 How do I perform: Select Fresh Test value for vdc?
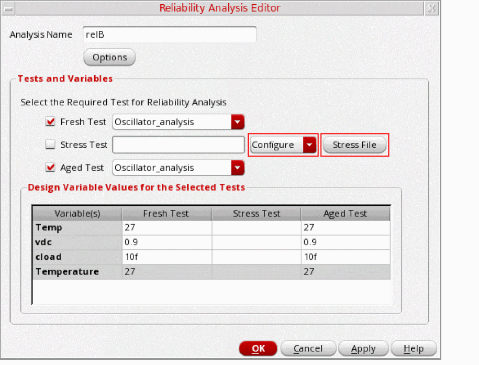pos(166,242)
